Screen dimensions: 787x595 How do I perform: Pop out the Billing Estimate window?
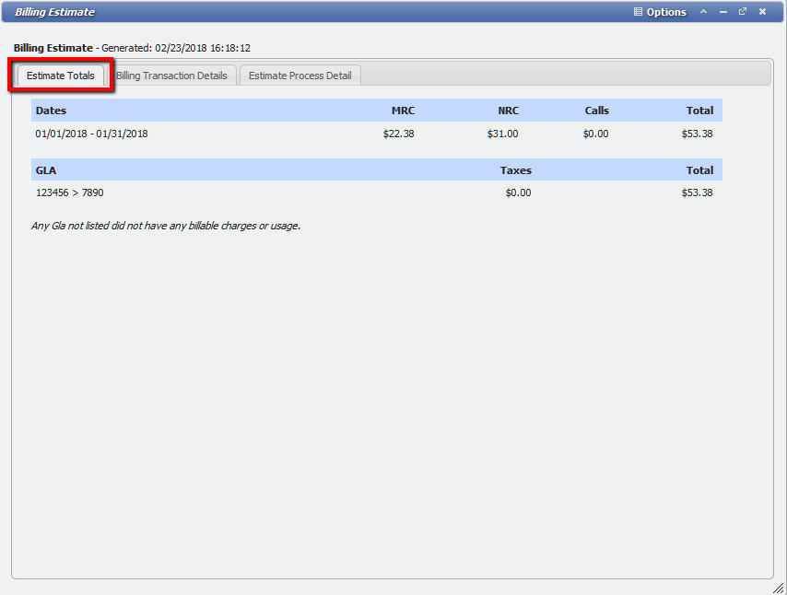click(743, 12)
